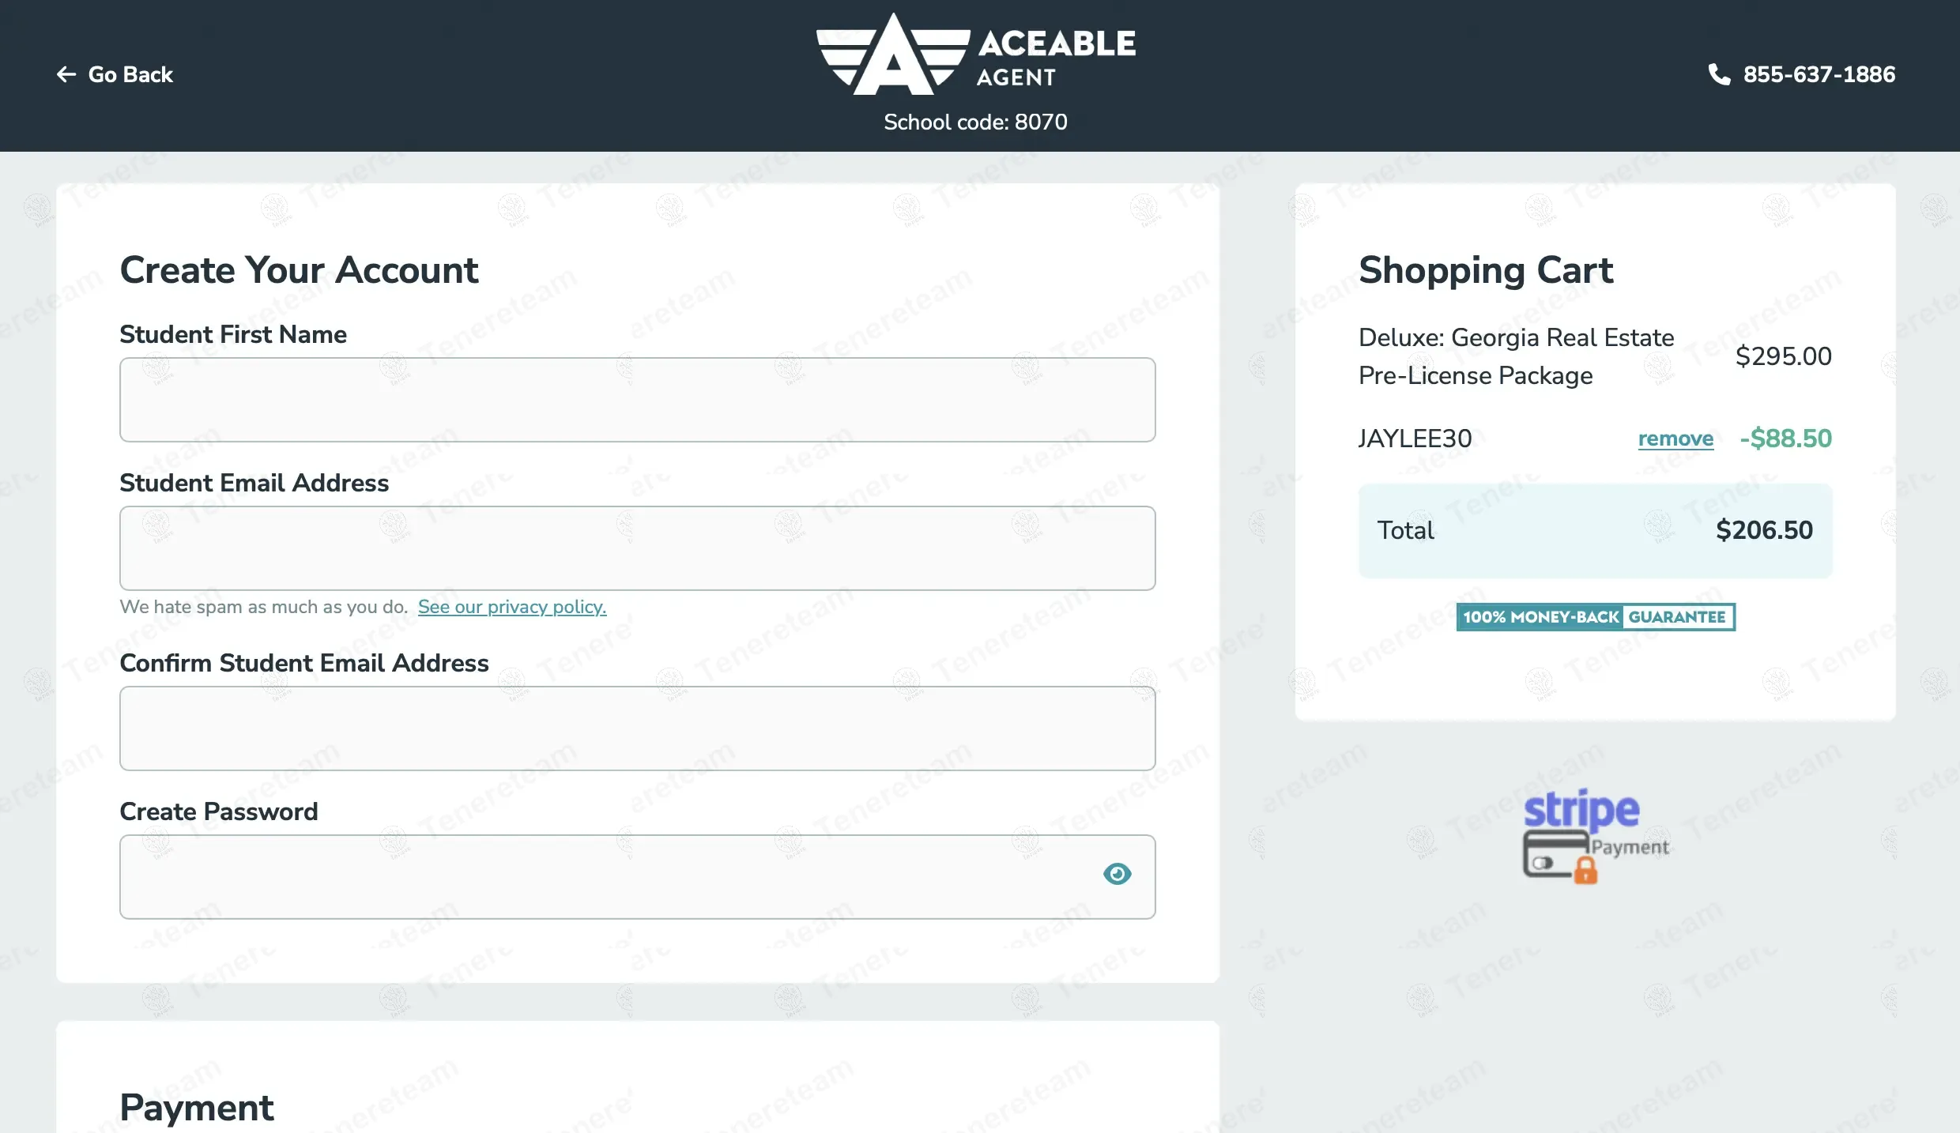Click the School code 8070 text
Screen dimensions: 1960x1133
pos(975,122)
